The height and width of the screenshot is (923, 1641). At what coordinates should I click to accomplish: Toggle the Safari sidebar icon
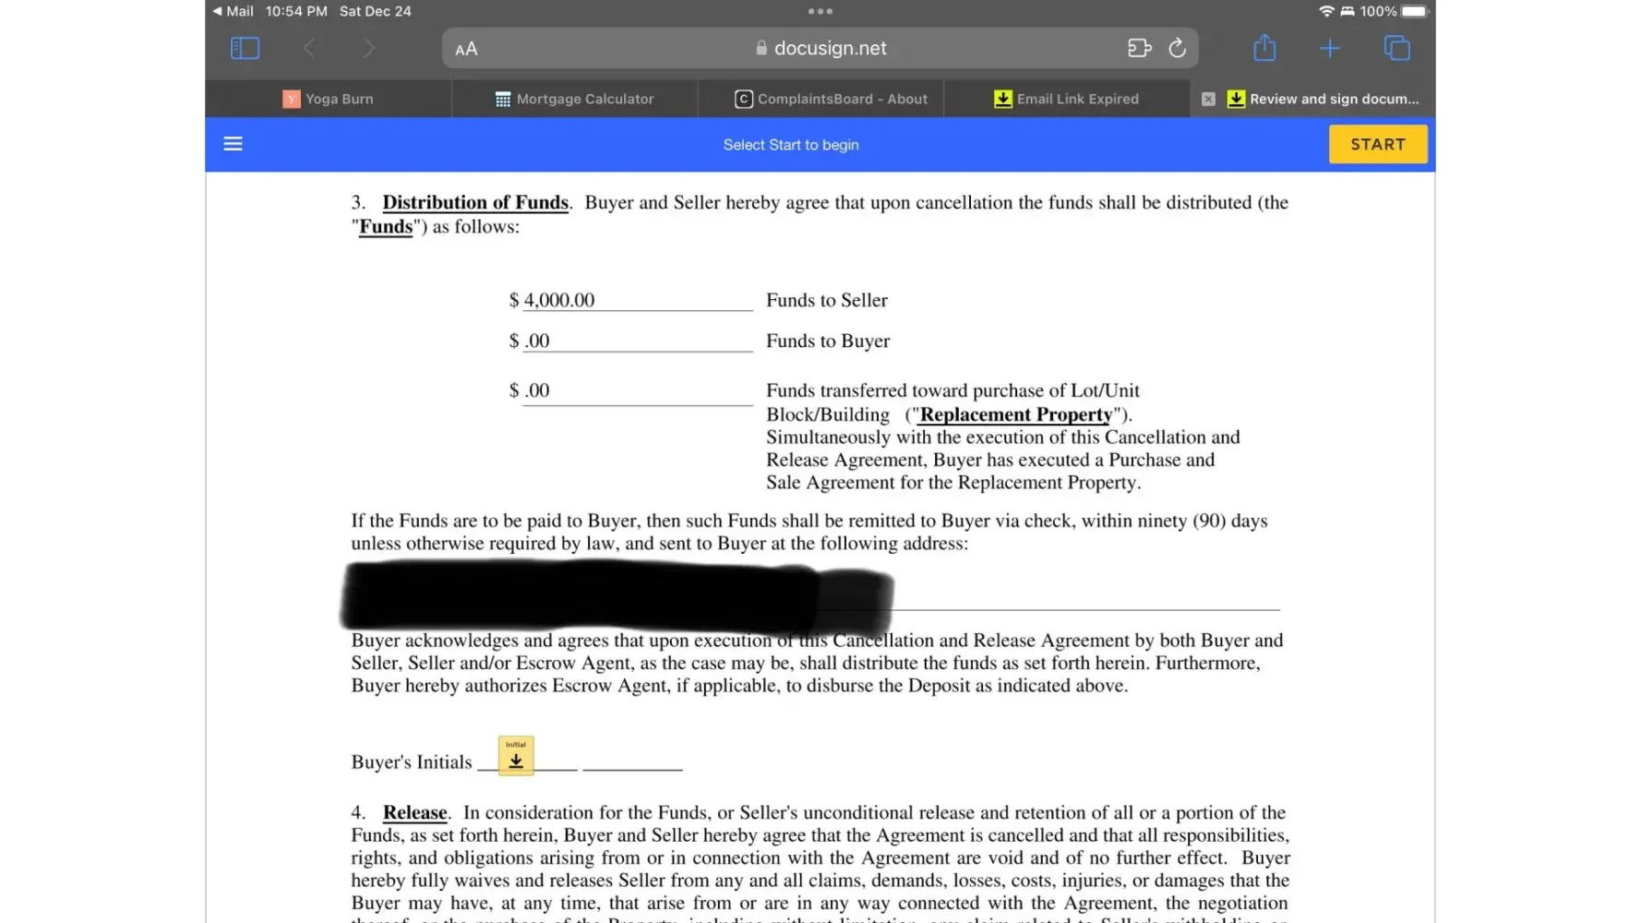pos(245,48)
